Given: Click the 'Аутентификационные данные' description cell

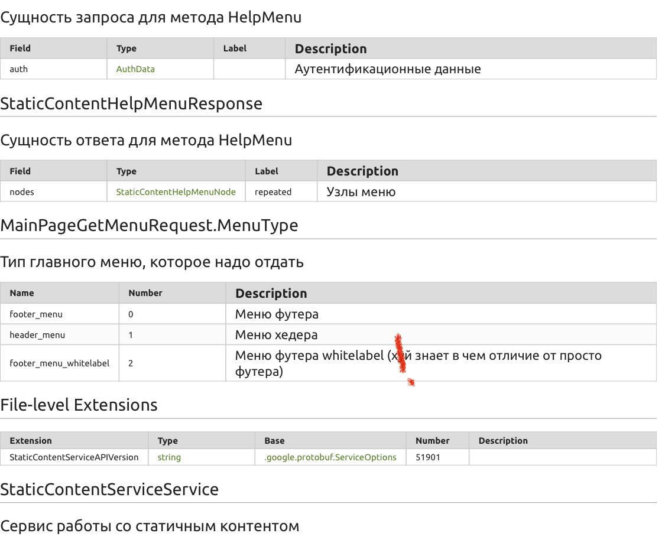Looking at the screenshot, I should [387, 69].
